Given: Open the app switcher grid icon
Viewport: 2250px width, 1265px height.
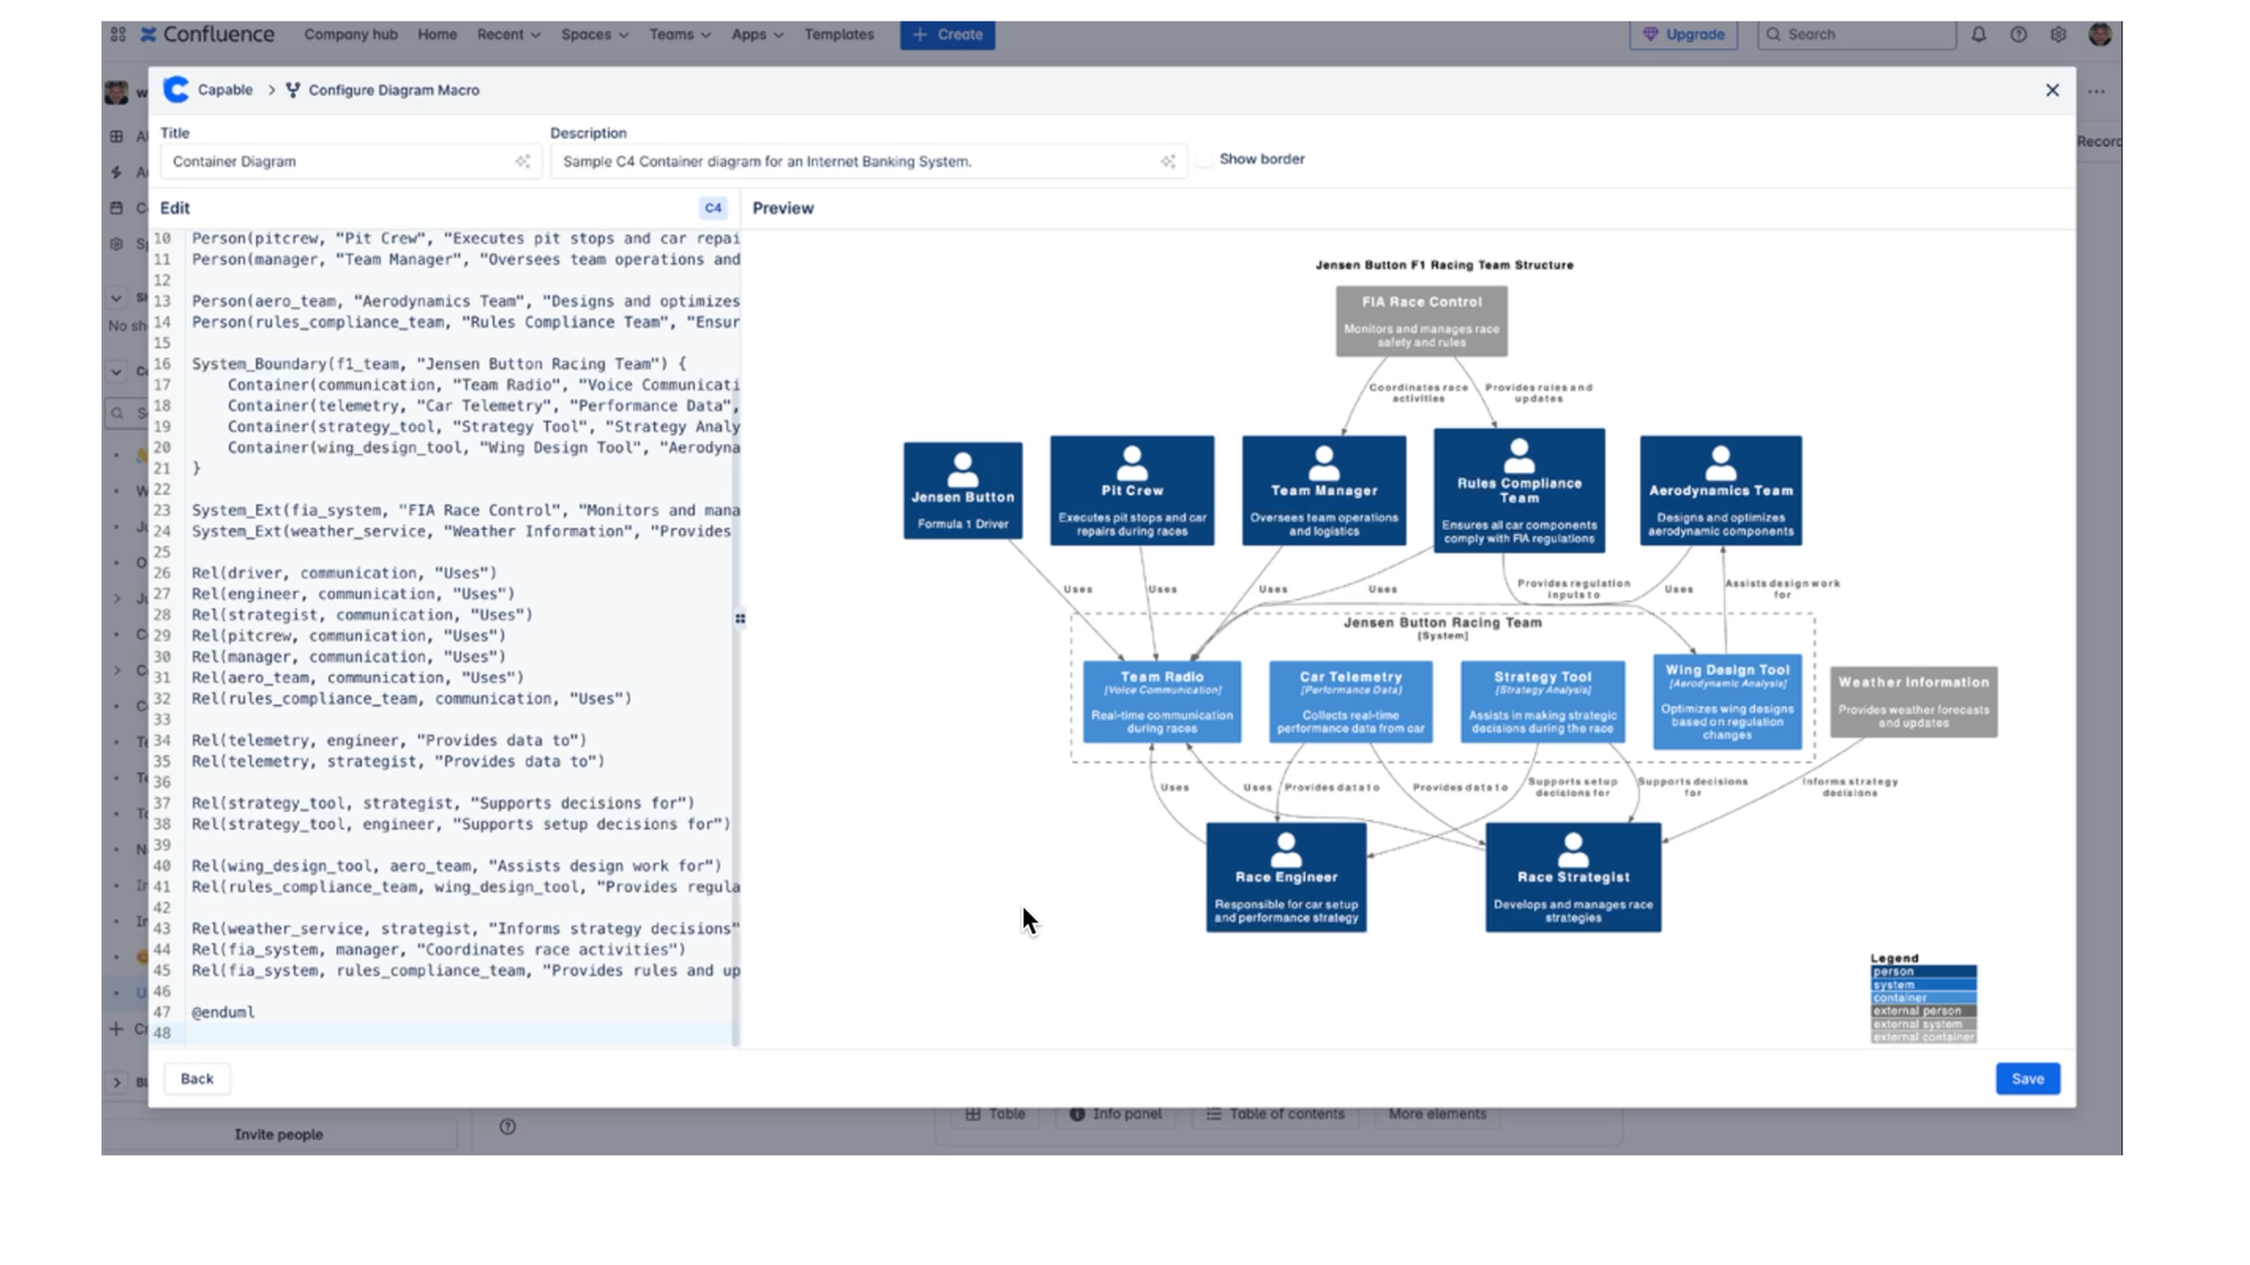Looking at the screenshot, I should coord(118,34).
